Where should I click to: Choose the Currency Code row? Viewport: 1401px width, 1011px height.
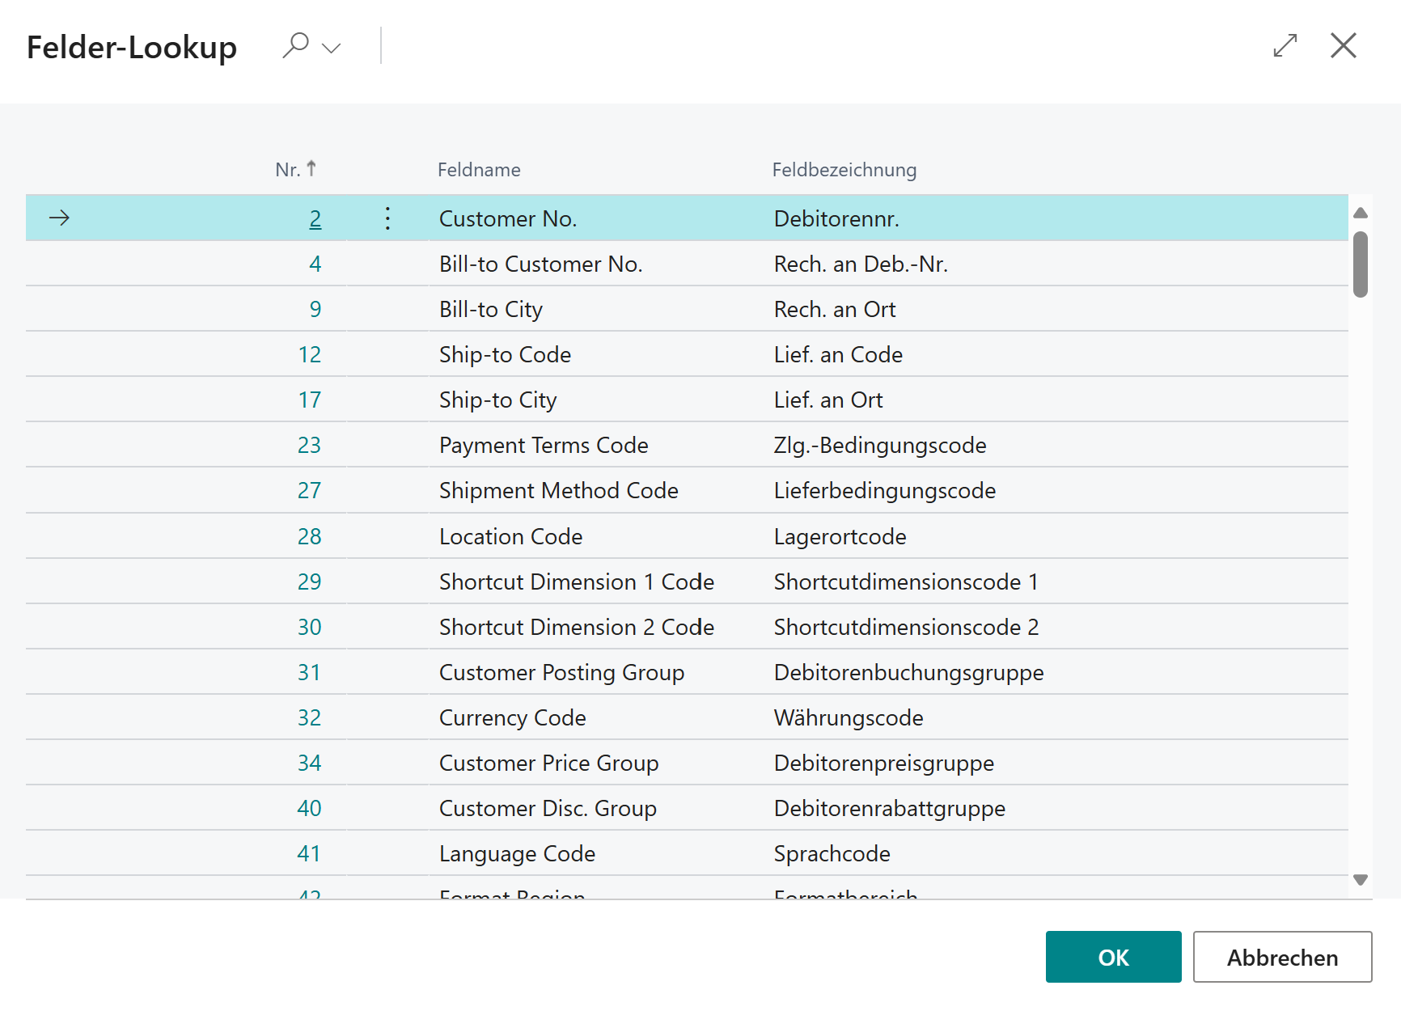[512, 717]
